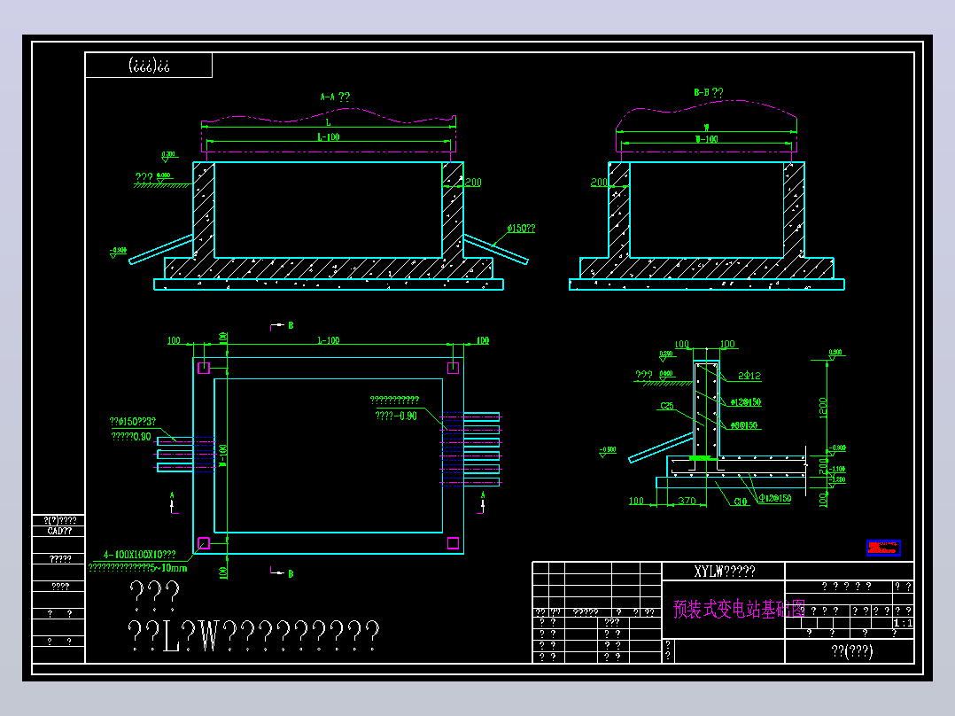Click the '????-0.90' annotation in plan view

pyautogui.click(x=396, y=416)
